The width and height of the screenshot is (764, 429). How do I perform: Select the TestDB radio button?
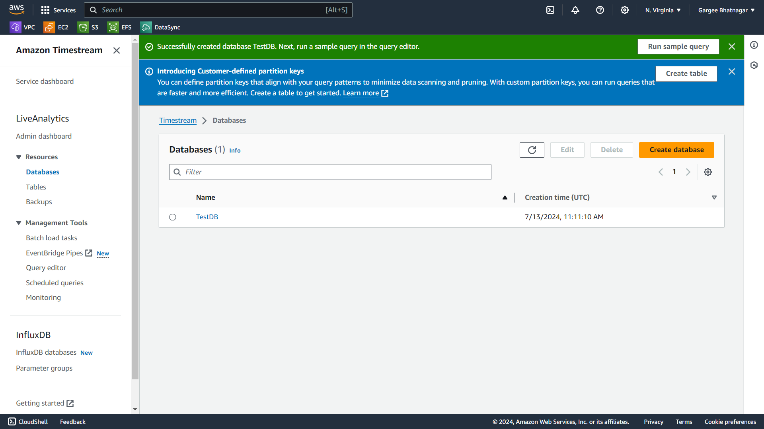pos(172,217)
